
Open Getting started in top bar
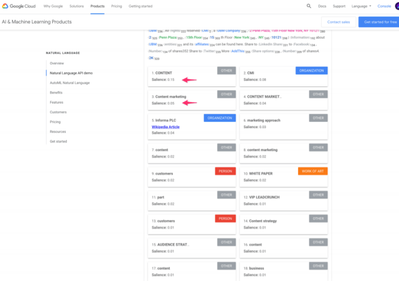tap(141, 6)
